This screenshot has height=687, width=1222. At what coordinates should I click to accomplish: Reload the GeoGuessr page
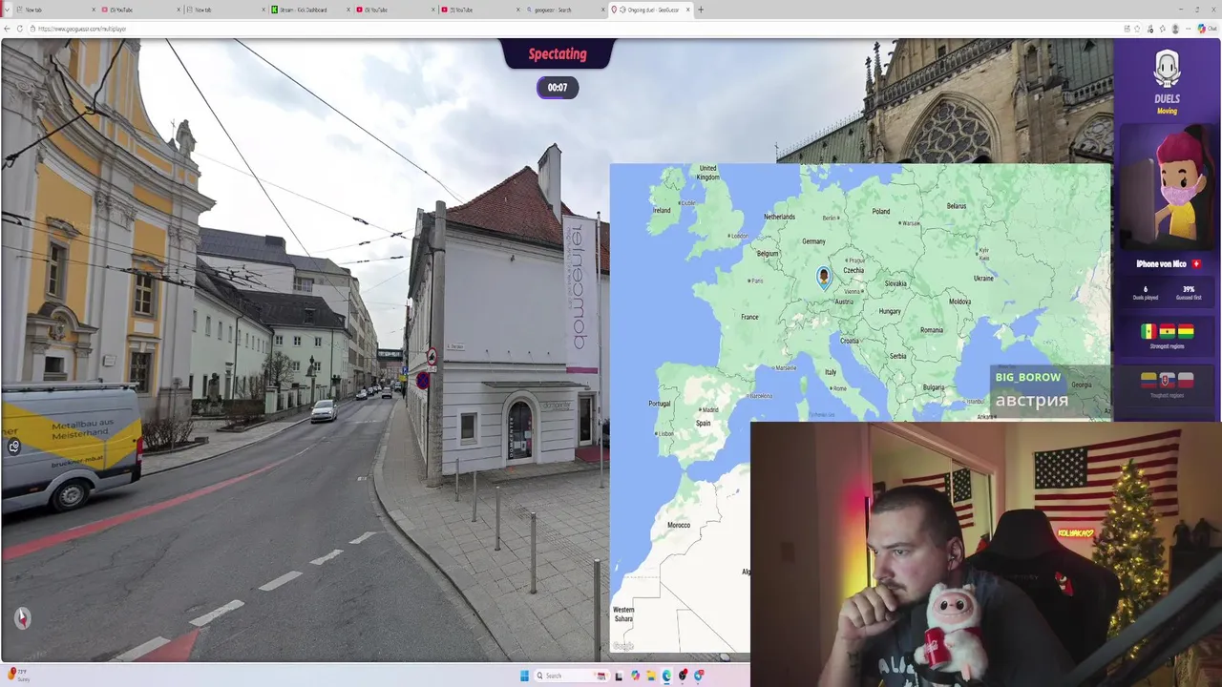[21, 29]
